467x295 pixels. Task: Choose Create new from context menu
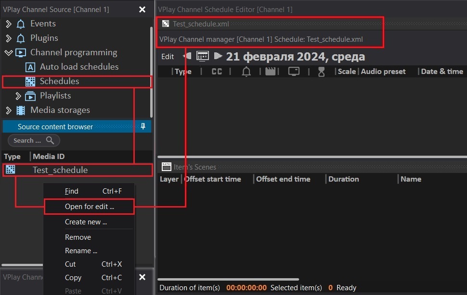[x=89, y=222]
